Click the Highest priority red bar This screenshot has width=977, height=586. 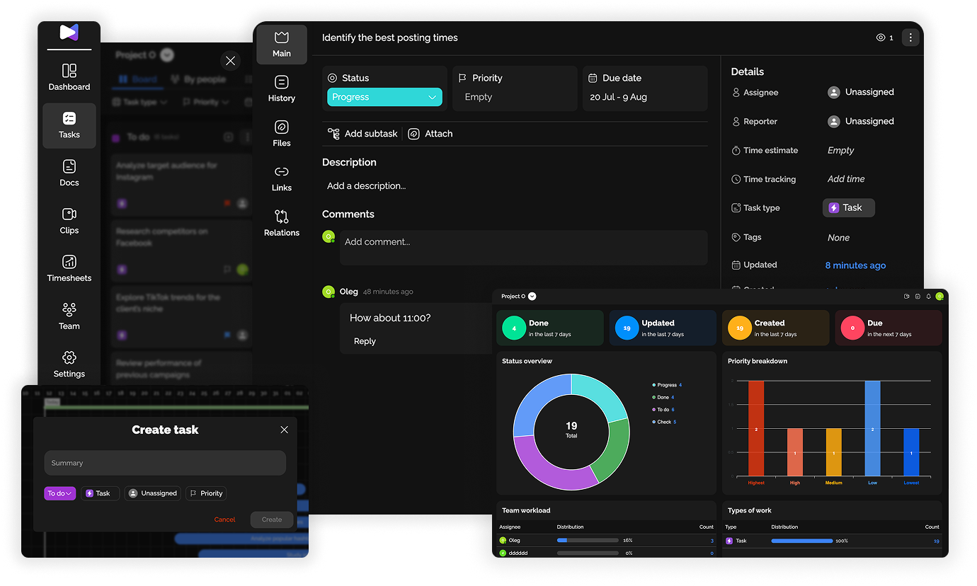point(756,428)
